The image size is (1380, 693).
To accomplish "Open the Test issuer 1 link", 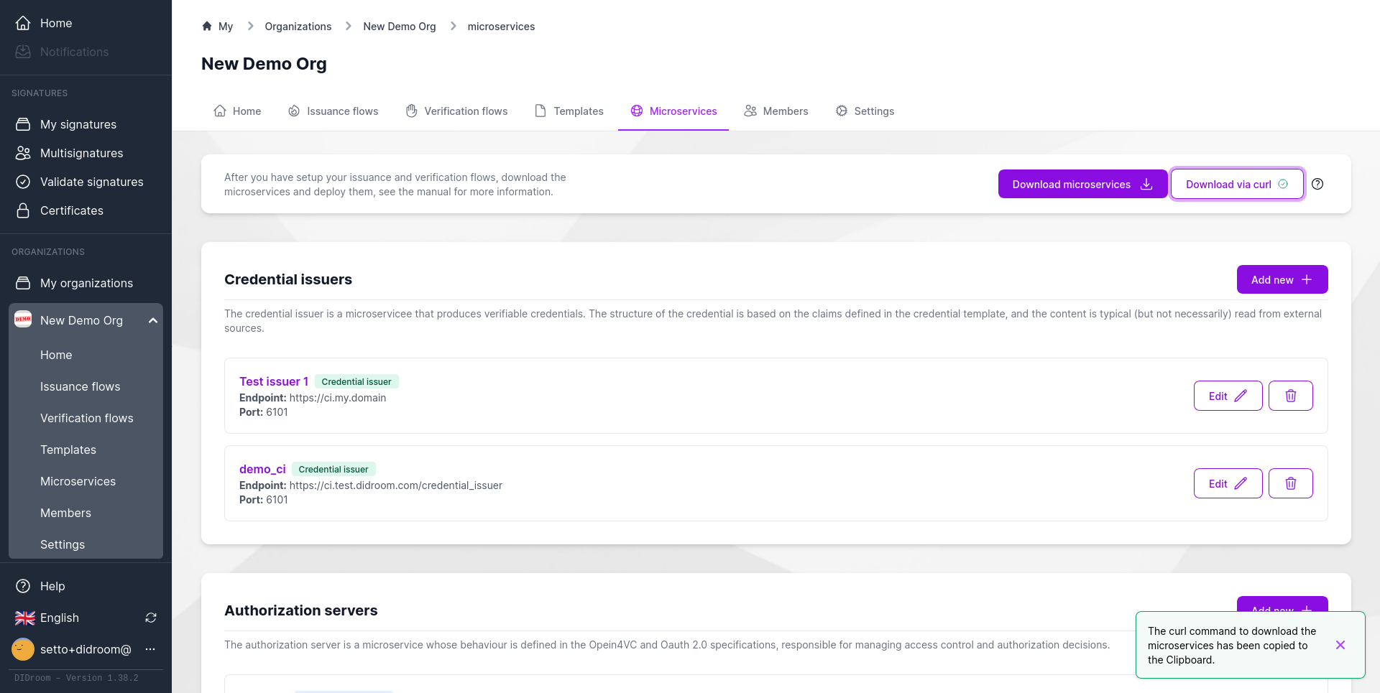I will coord(273,381).
